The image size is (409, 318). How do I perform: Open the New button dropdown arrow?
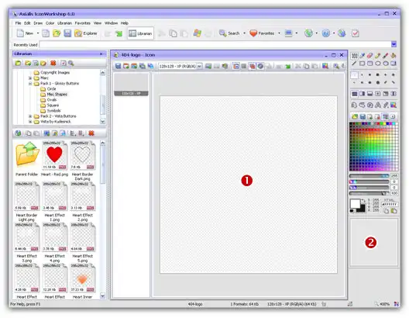click(x=38, y=33)
